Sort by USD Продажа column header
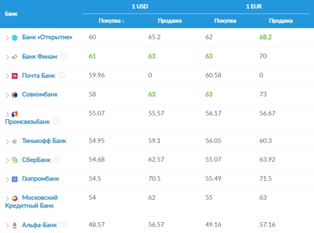314x233 pixels. 169,21
